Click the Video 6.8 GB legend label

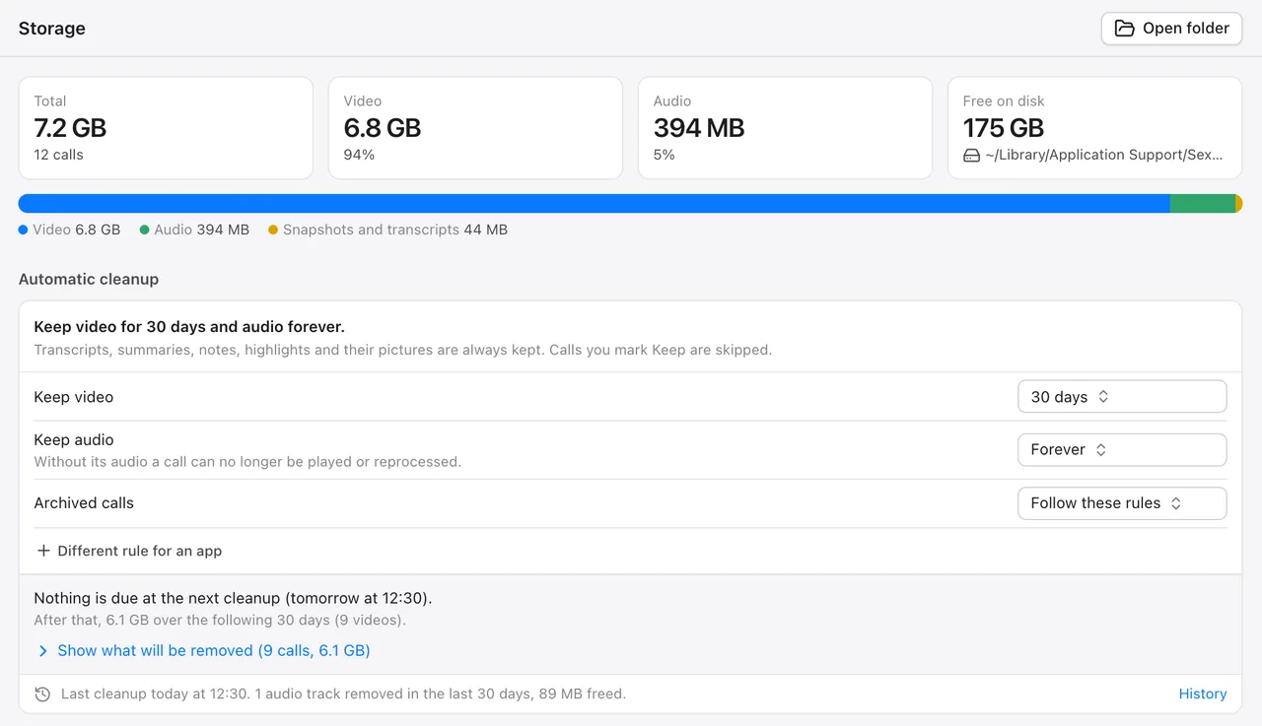76,230
